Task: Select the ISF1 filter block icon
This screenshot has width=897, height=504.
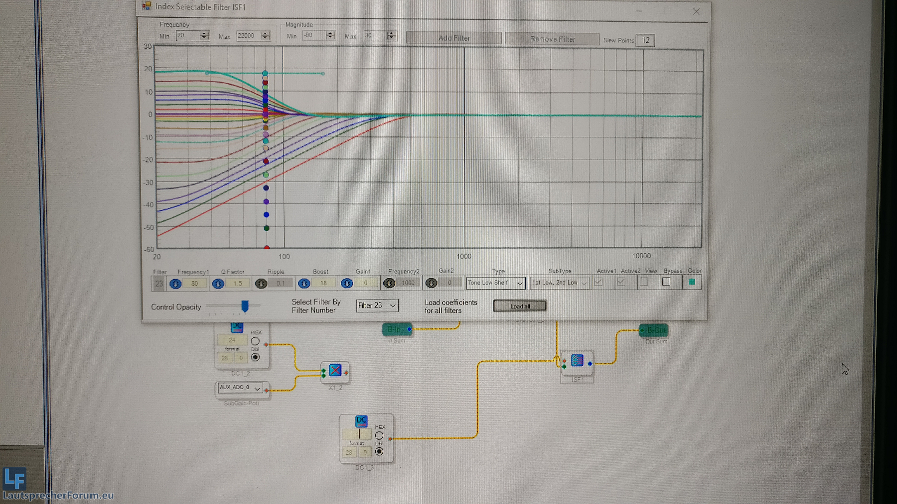Action: [577, 361]
